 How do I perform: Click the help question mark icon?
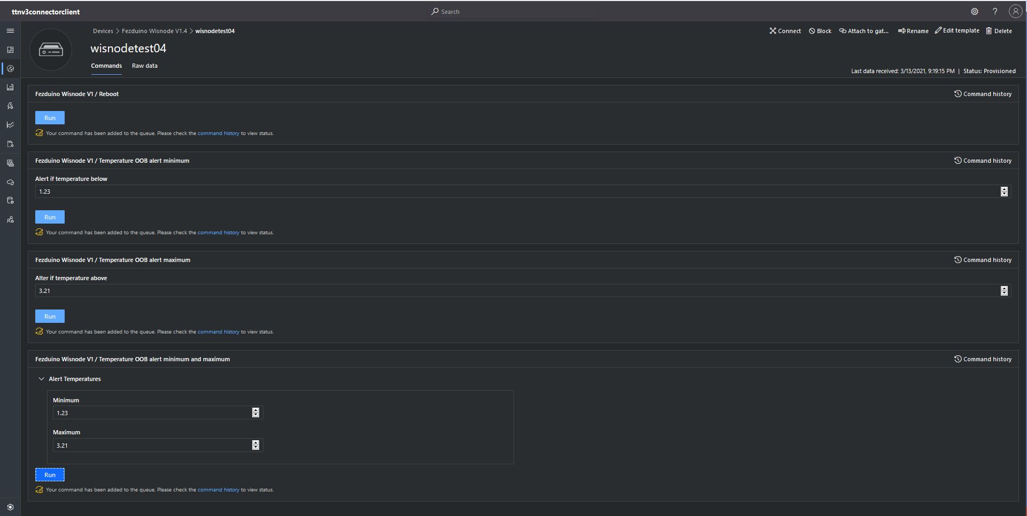tap(995, 12)
